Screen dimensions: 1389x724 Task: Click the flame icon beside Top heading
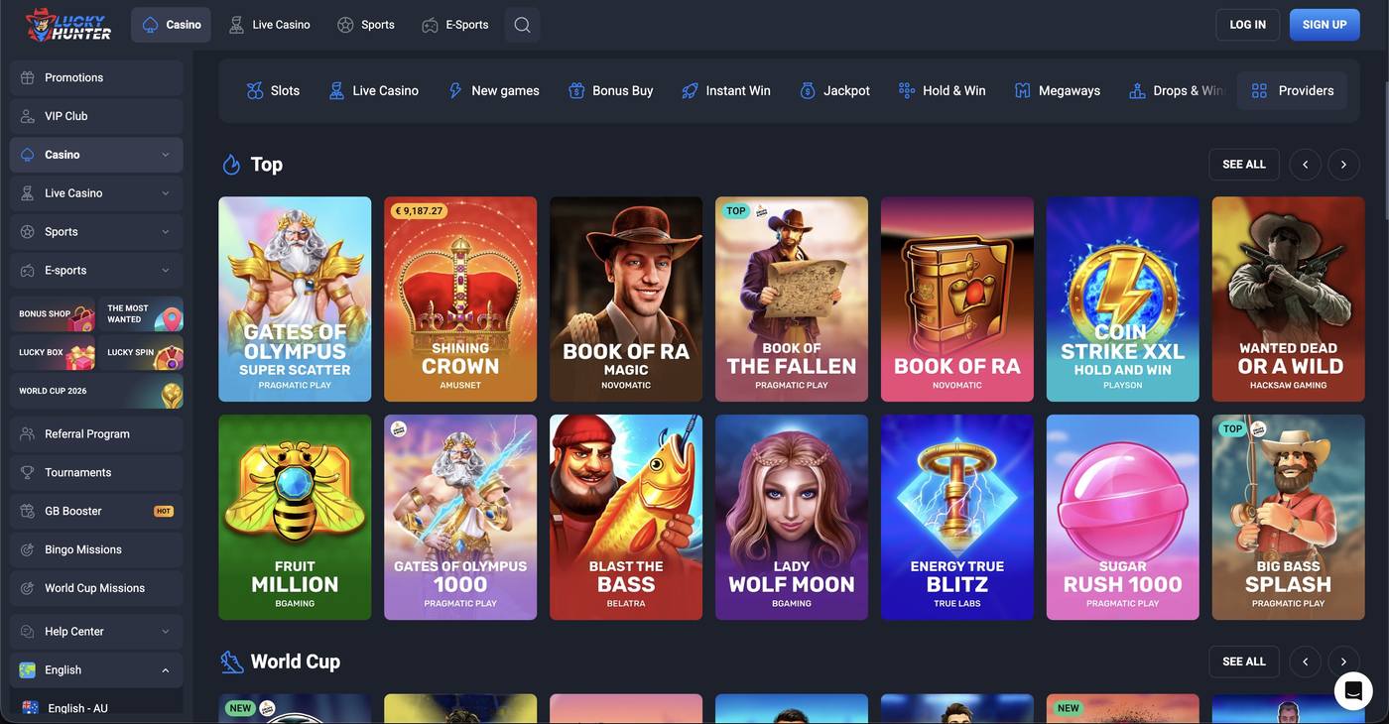pos(231,165)
